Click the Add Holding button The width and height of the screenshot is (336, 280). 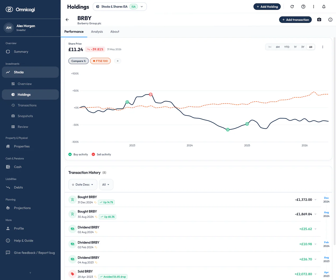point(267,7)
